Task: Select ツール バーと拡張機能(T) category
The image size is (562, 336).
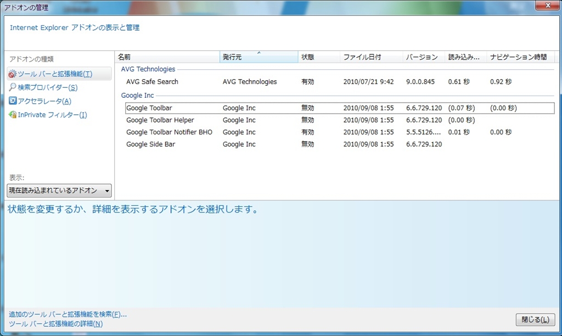Action: tap(59, 74)
